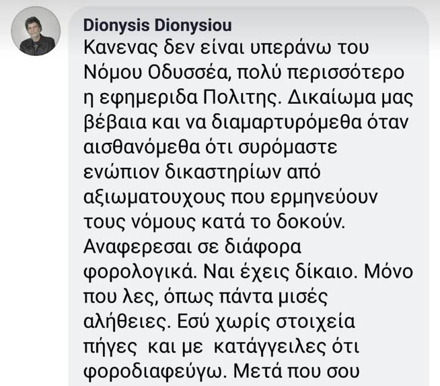
Task: Click the word 'αξιωματουχους' in the comment
Action: [154, 197]
